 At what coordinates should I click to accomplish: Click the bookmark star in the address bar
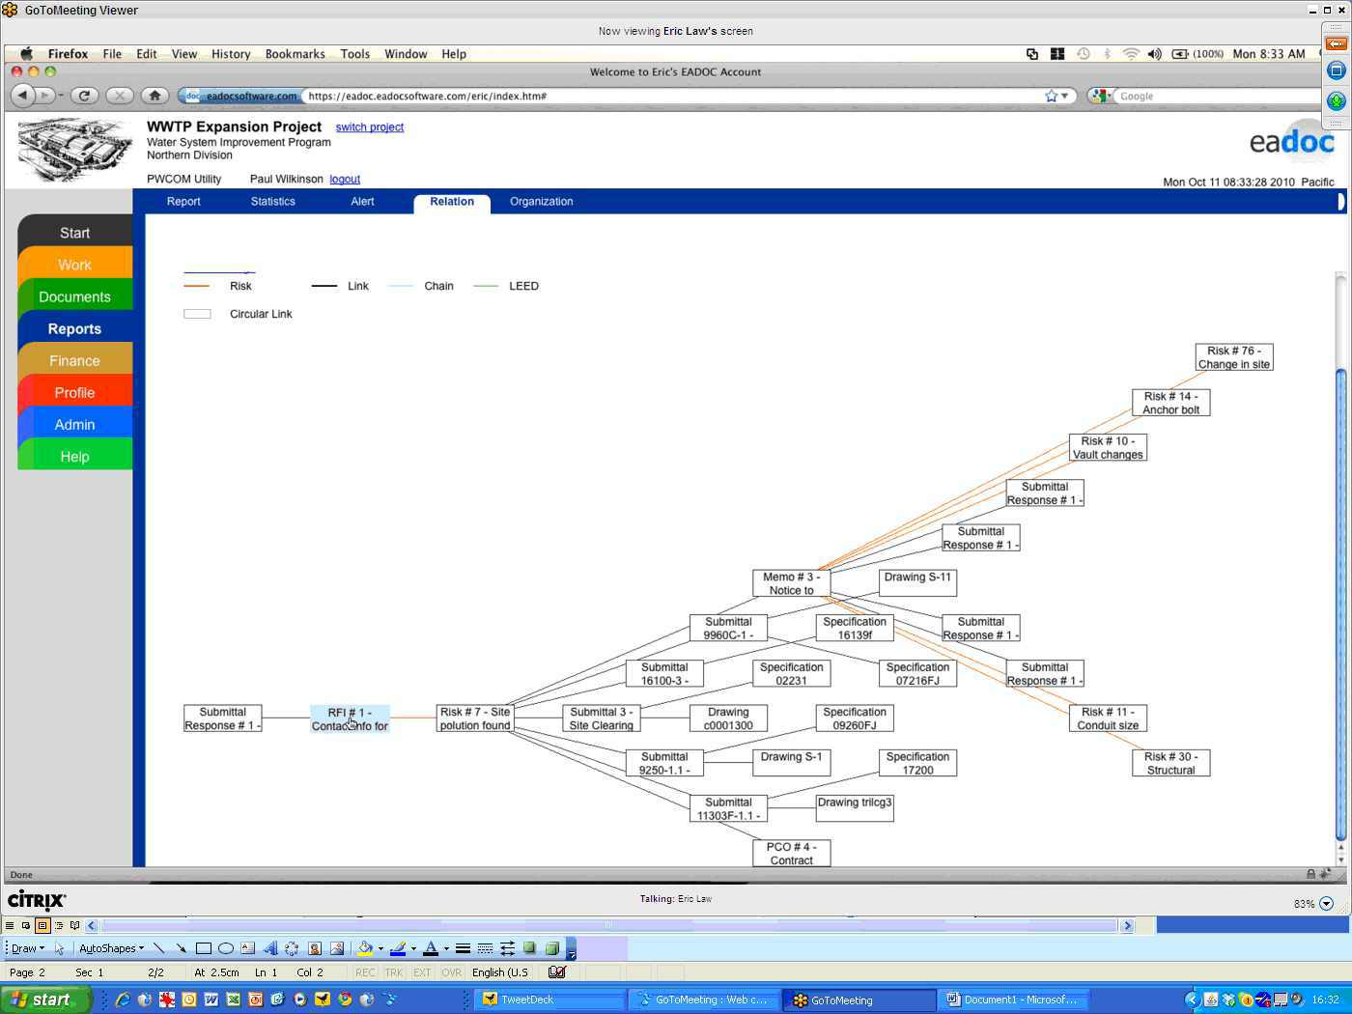1051,96
